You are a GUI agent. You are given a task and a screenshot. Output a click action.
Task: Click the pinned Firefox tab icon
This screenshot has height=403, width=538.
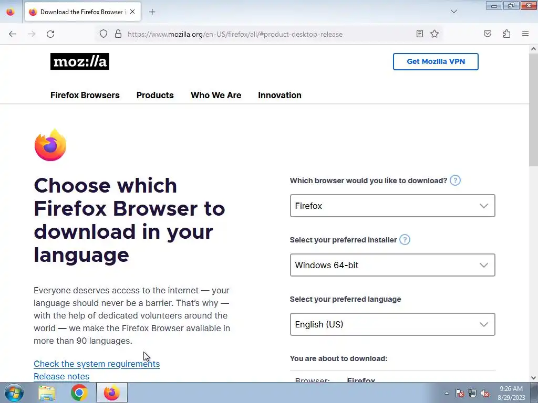pos(11,12)
